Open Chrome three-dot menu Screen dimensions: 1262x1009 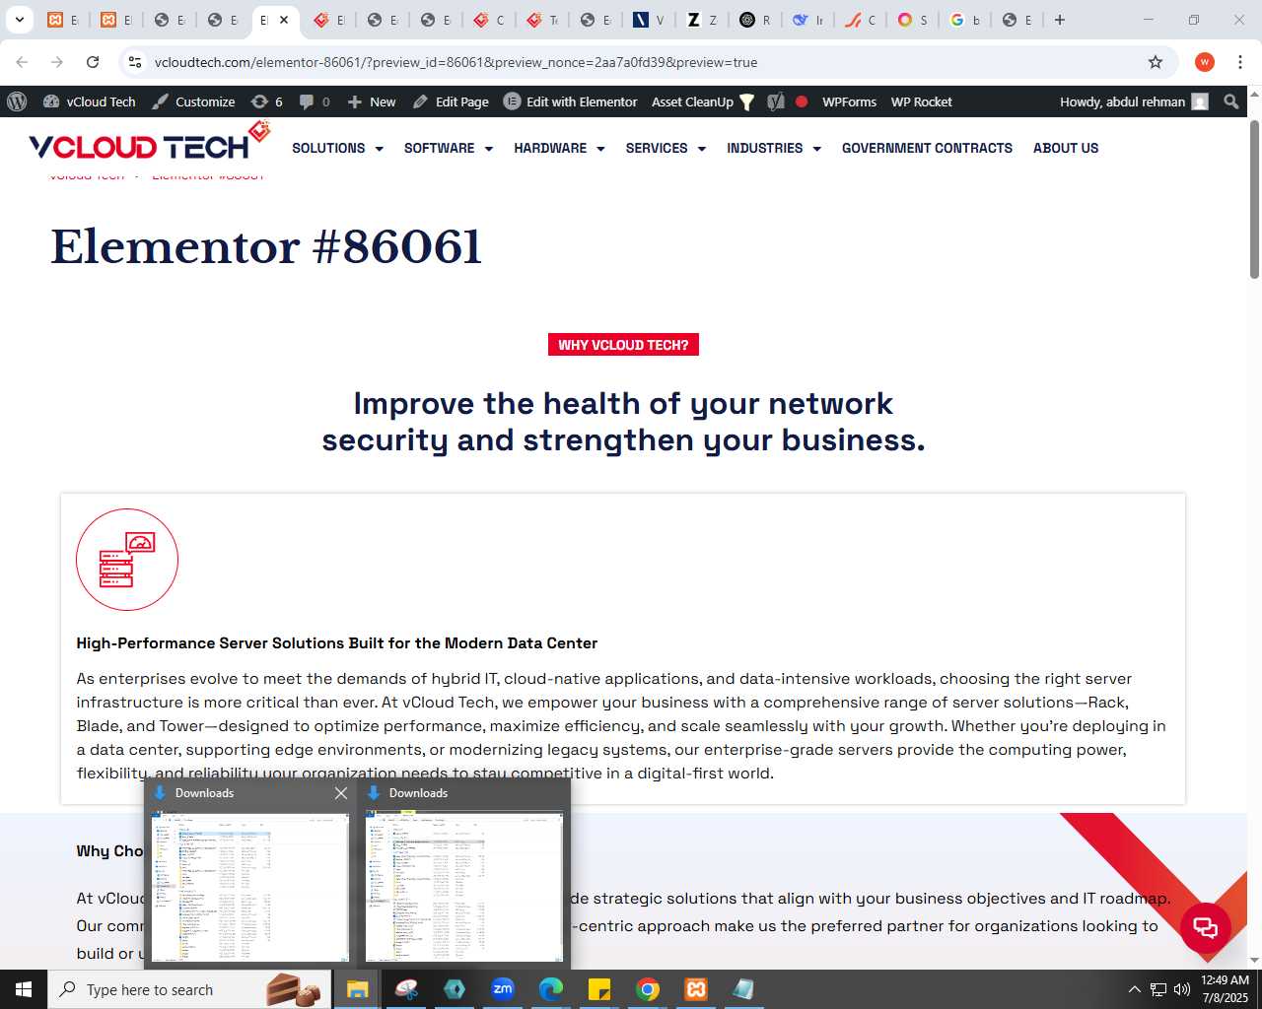tap(1240, 62)
